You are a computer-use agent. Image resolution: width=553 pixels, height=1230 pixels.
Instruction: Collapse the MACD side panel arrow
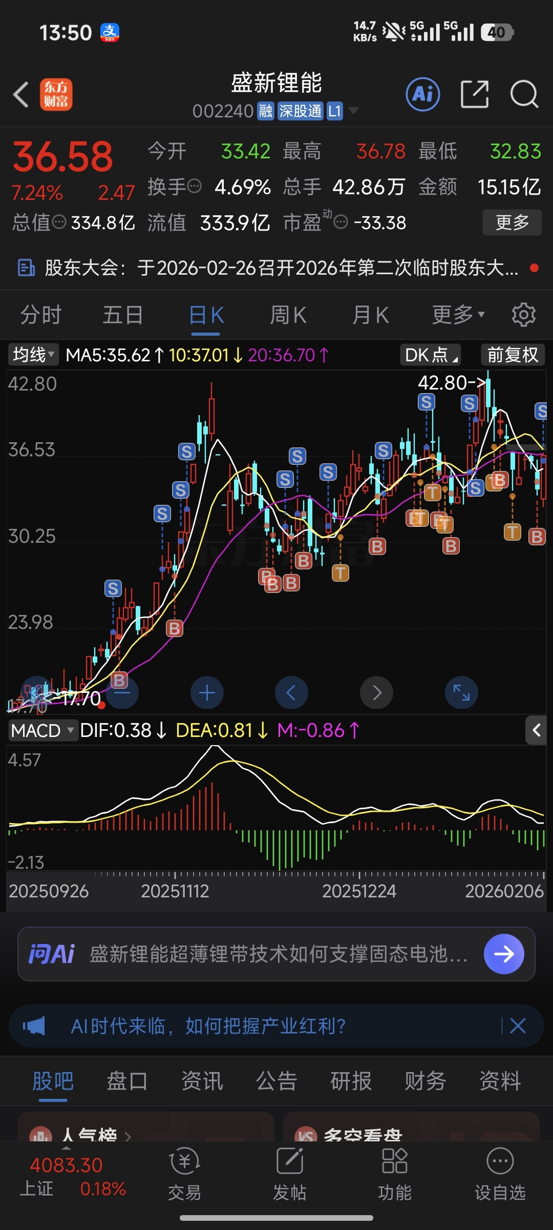click(536, 730)
